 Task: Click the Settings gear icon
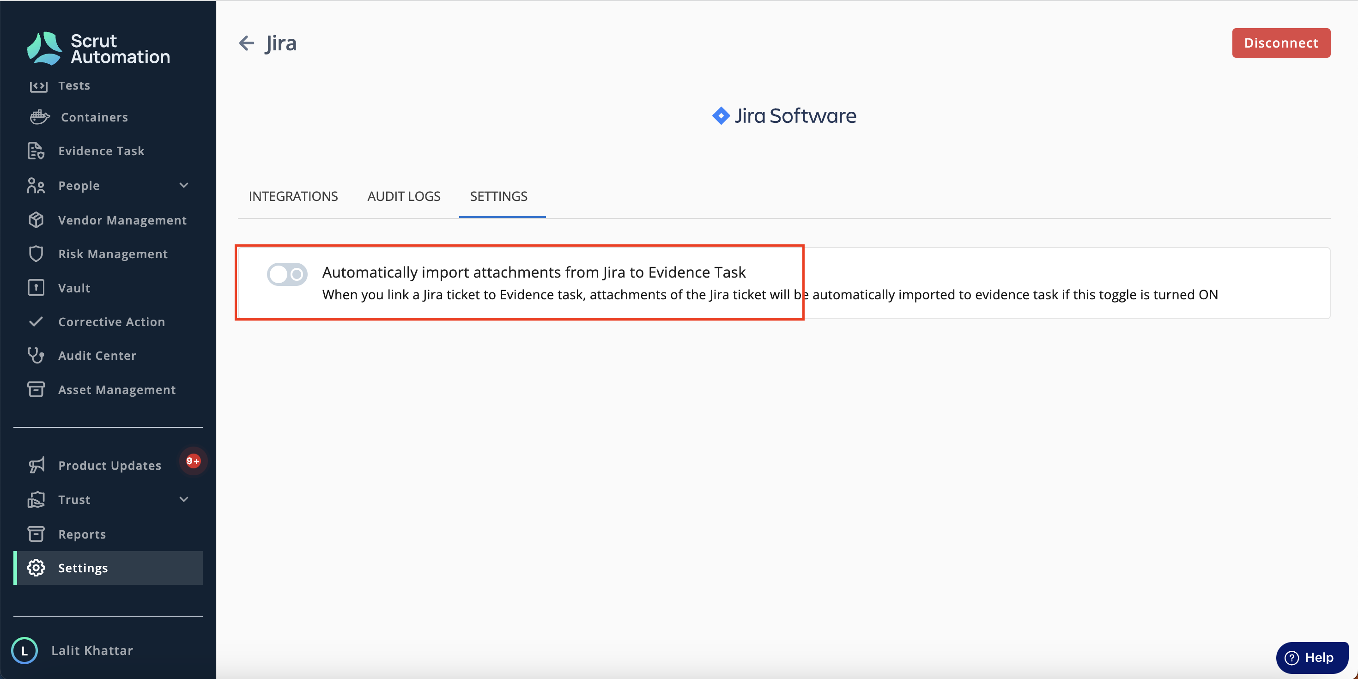(x=36, y=568)
